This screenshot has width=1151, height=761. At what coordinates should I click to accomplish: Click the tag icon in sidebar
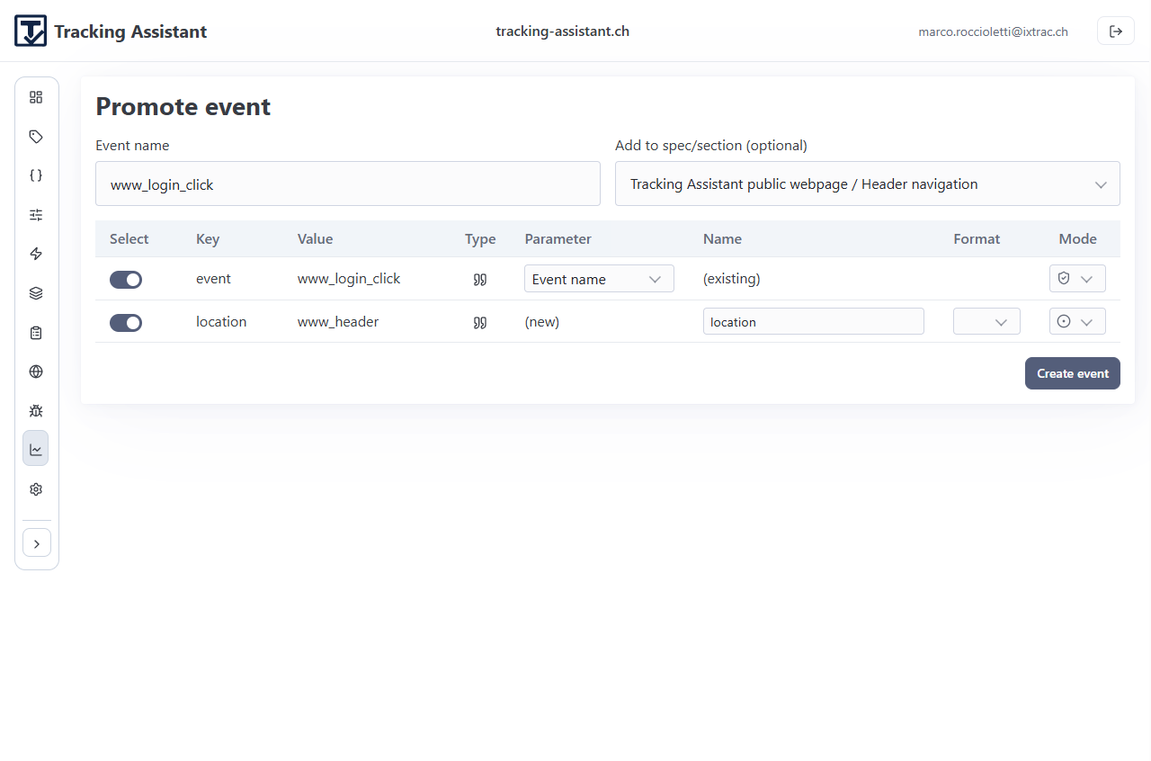[36, 137]
